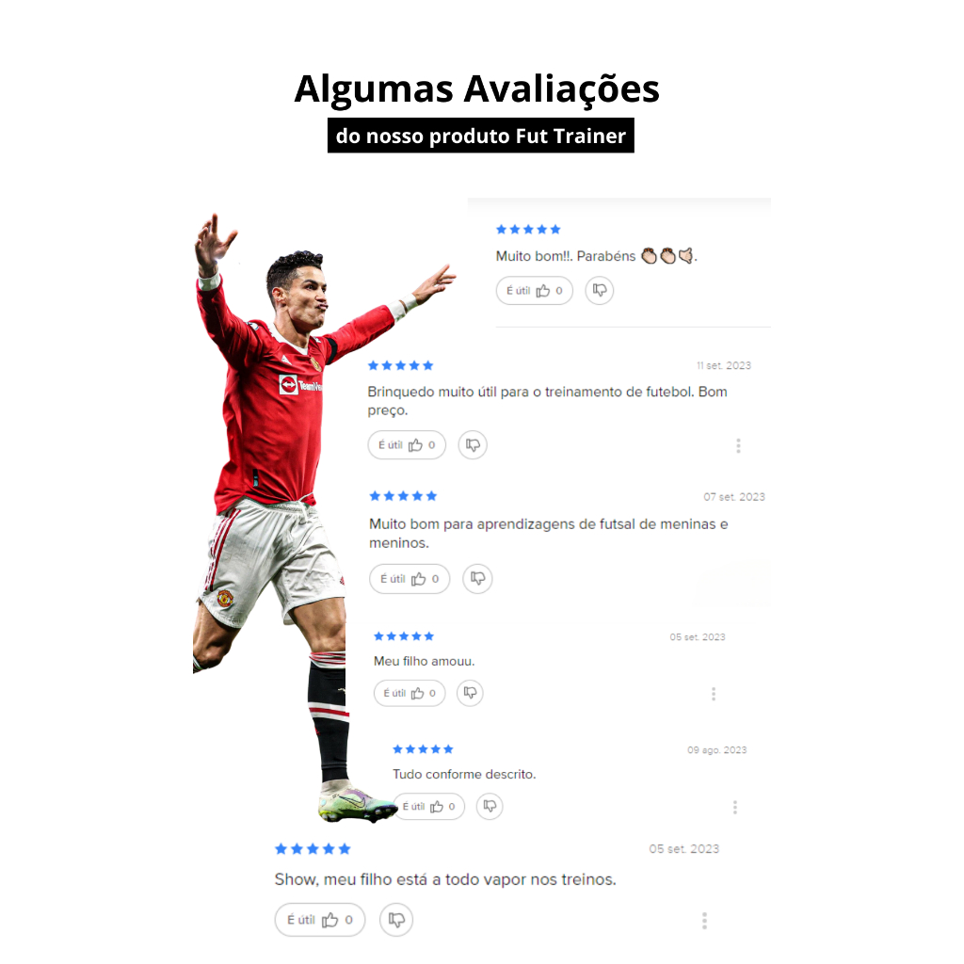The width and height of the screenshot is (964, 964).
Task: Click 'É útil' under 'Meu filho amouu.'
Action: click(x=410, y=693)
